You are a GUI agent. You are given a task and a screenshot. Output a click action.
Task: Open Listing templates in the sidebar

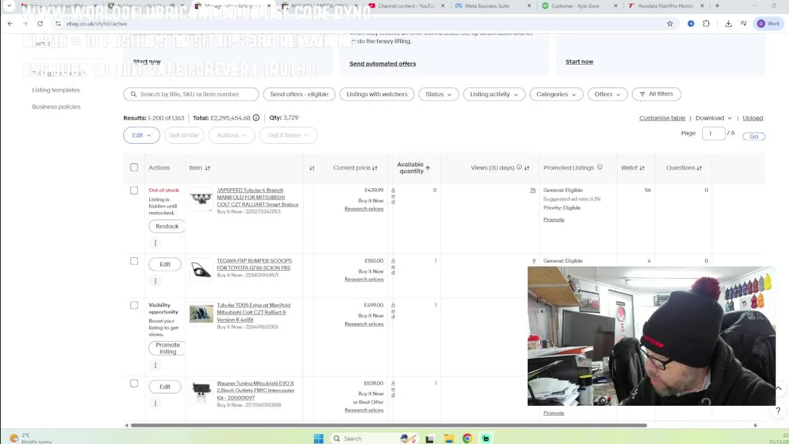point(56,90)
